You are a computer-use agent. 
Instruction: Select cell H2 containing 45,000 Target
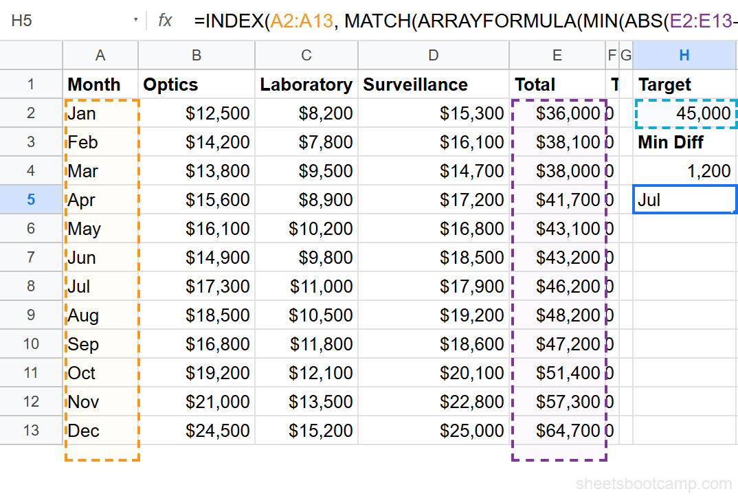coord(684,113)
